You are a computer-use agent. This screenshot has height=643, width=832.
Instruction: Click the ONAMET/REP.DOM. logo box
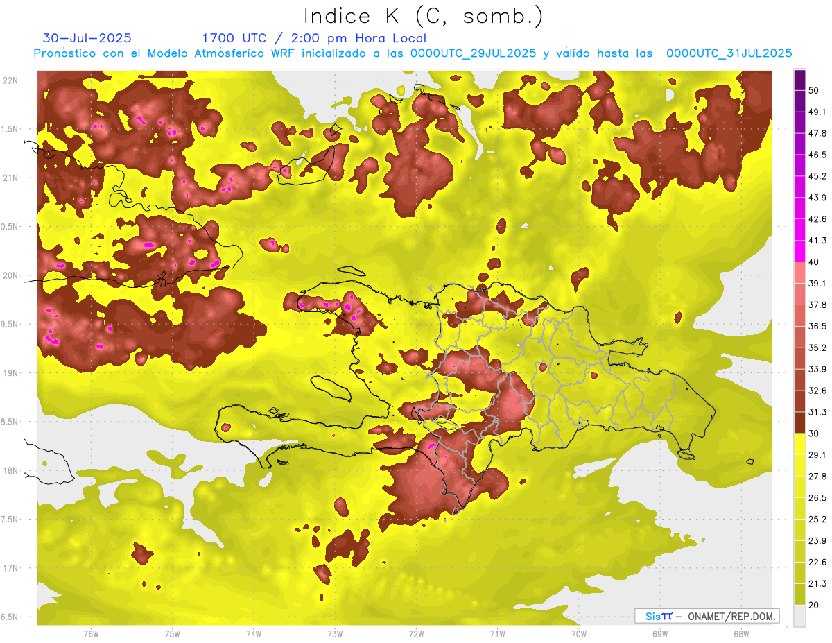coord(707,616)
